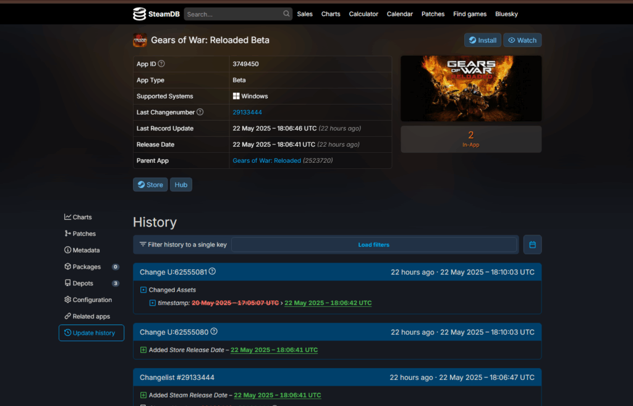Screen dimensions: 633x406
Task: Click the 2 In-App players box
Action: (x=471, y=139)
